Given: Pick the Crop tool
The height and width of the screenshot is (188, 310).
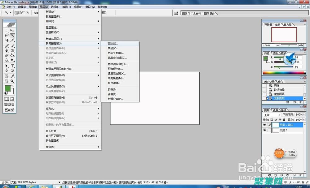Looking at the screenshot, I should point(7,40).
